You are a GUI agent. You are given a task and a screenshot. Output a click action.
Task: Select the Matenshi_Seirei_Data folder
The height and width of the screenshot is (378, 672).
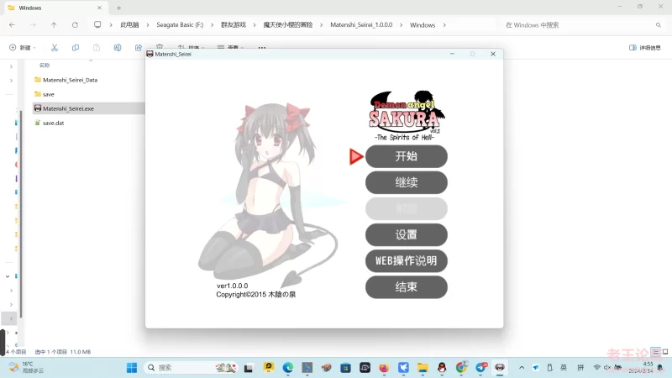click(71, 80)
